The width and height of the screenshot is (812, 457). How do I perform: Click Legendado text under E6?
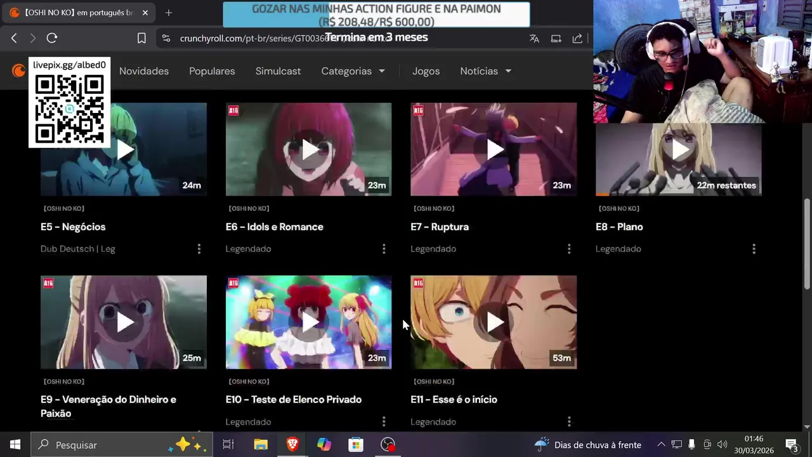[x=248, y=249]
